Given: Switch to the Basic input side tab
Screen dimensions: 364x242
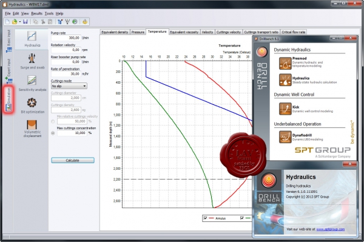Looking at the screenshot, I should coord(8,41).
